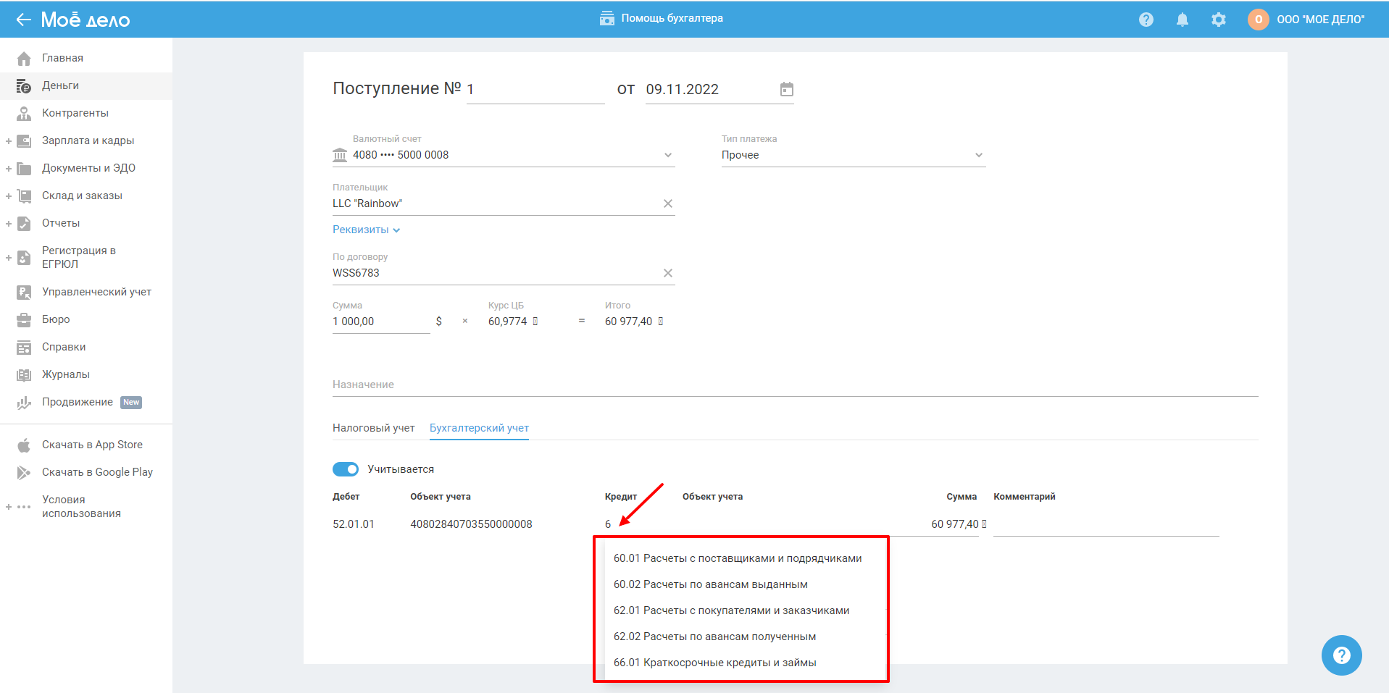Open Помощь бухгалтера link

(661, 18)
